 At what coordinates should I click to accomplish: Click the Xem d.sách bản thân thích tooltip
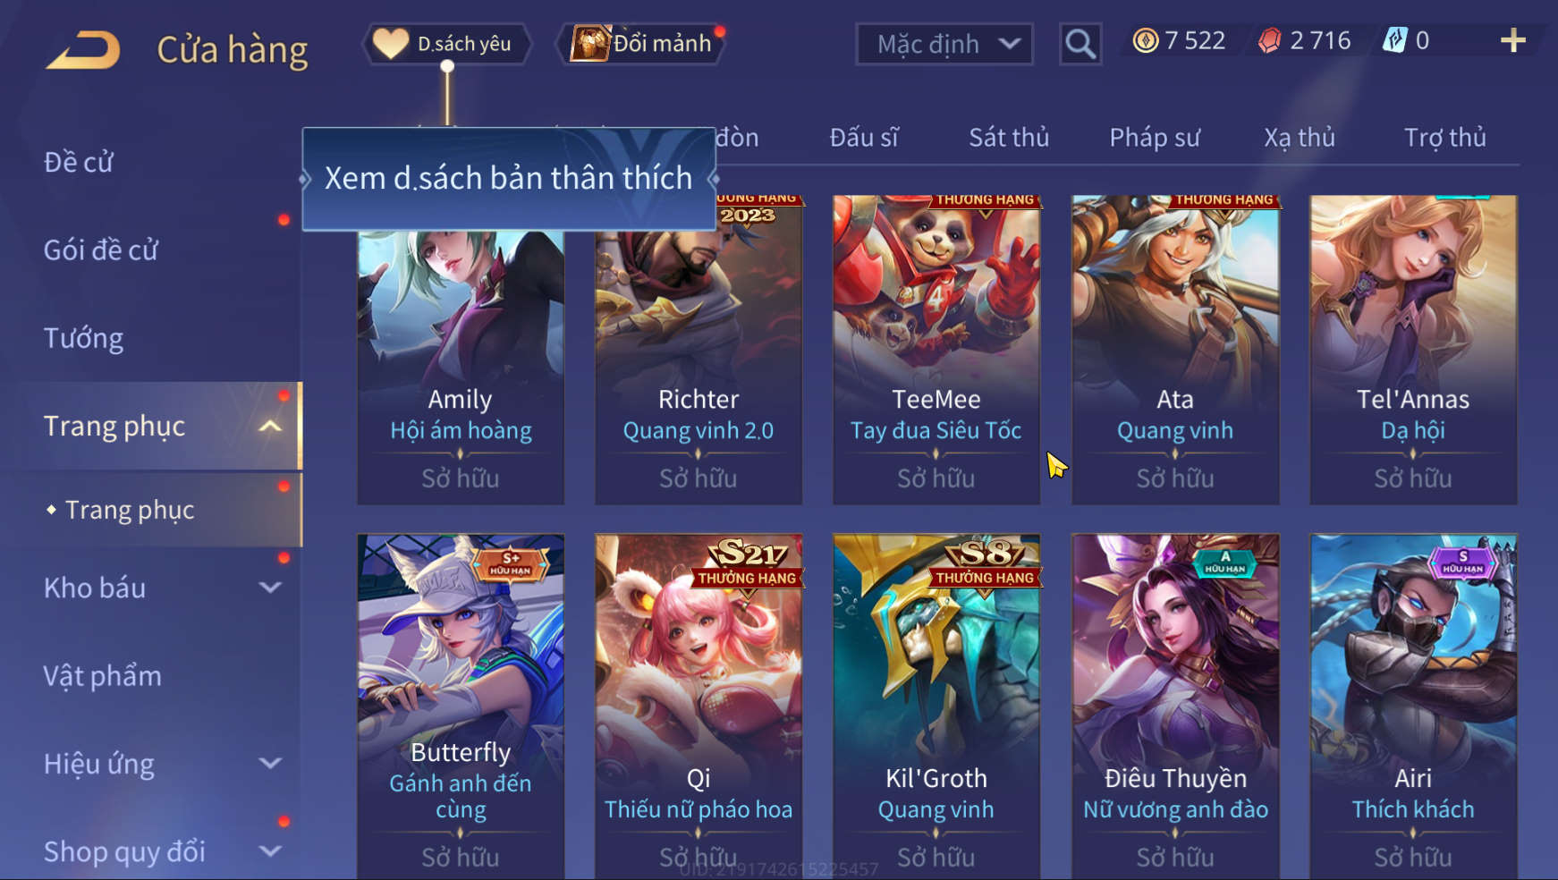tap(509, 179)
